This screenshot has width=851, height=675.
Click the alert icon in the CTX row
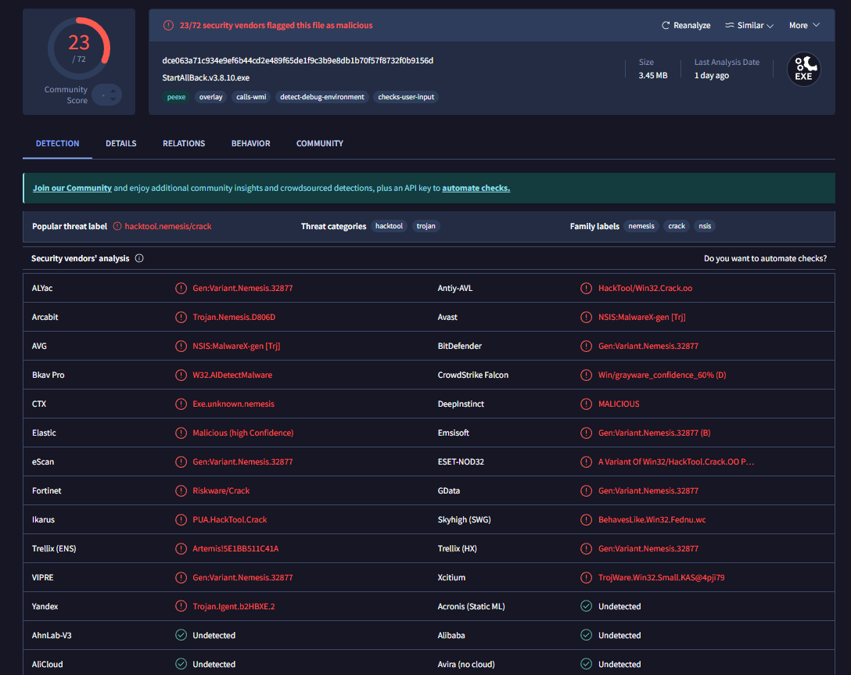[181, 404]
